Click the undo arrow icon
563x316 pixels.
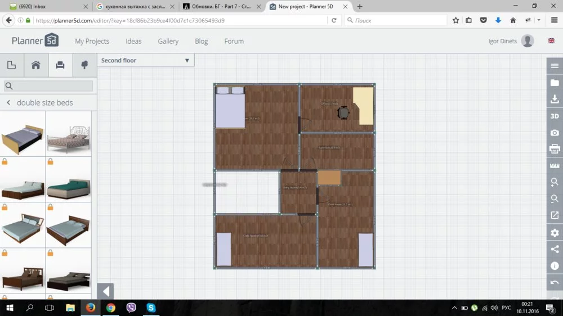point(555,282)
